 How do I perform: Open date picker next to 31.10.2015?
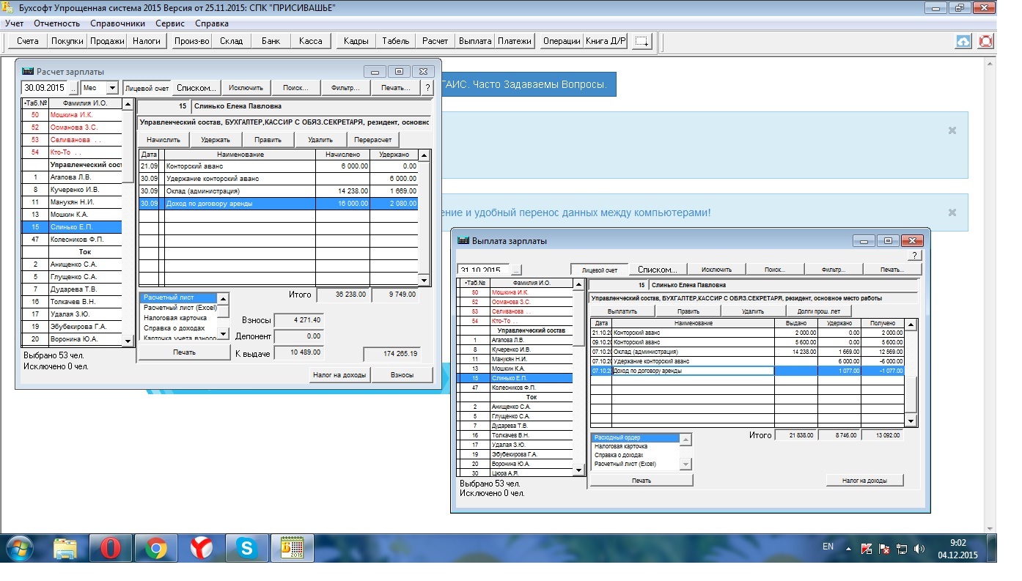tap(516, 270)
